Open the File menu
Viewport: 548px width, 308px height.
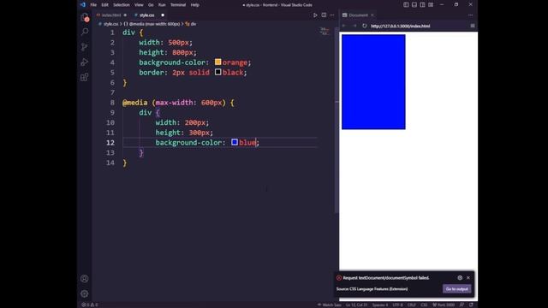(93, 5)
